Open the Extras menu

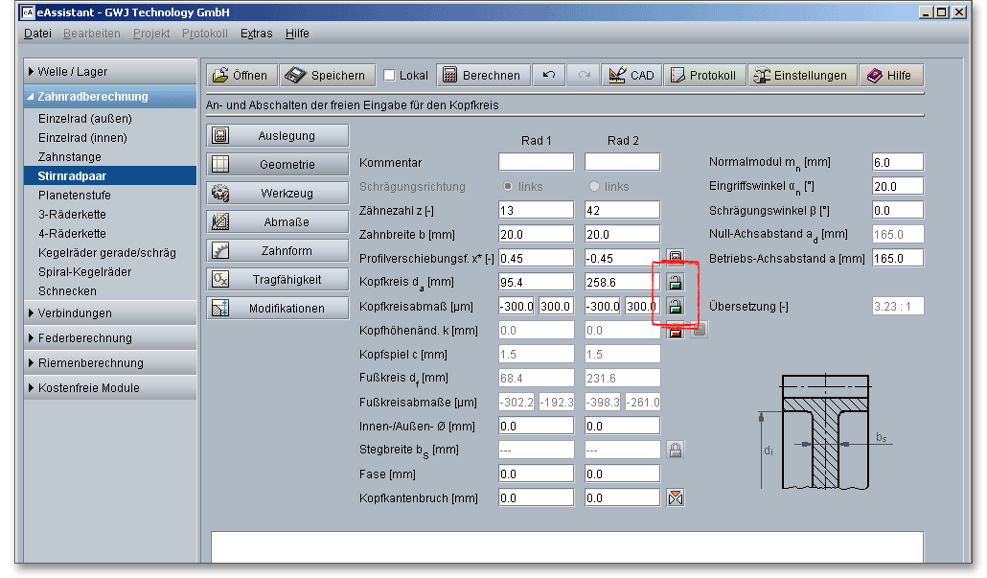(256, 34)
